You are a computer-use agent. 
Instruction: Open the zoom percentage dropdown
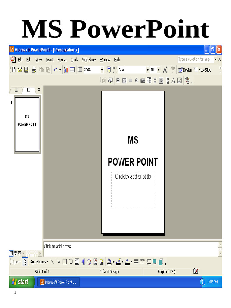[x=102, y=70]
